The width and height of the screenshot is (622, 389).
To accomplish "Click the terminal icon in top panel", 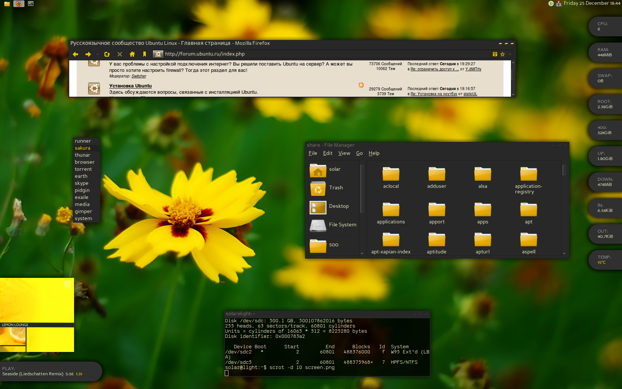I will pyautogui.click(x=31, y=4).
